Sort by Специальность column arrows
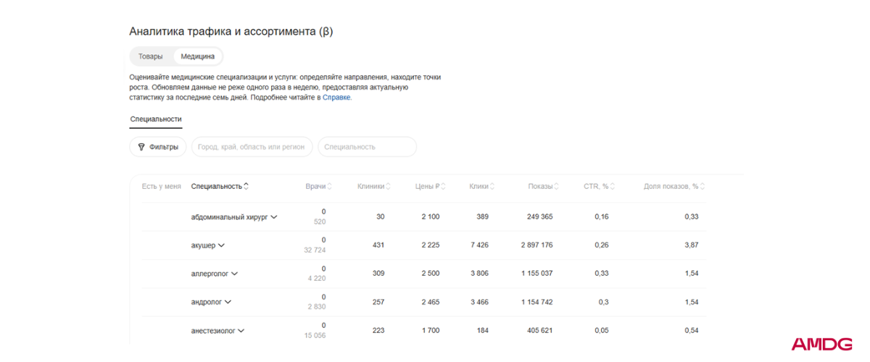The image size is (870, 362). 246,186
